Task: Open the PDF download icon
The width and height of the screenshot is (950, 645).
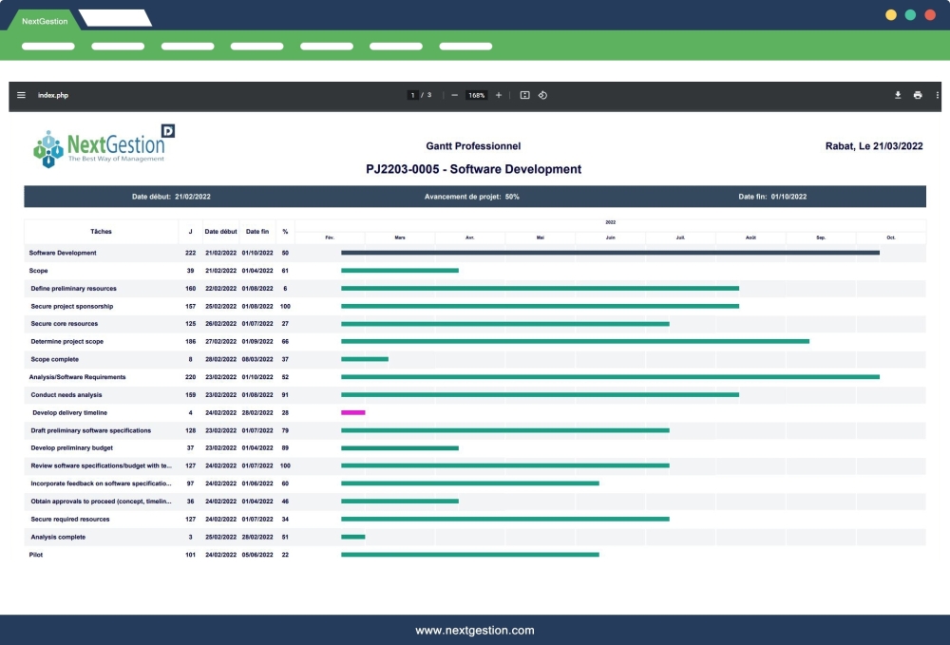Action: [x=896, y=95]
